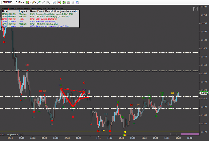Select the 'EUR: CPI Flash Estimate y/y' row
The image size is (209, 141).
pos(40,16)
